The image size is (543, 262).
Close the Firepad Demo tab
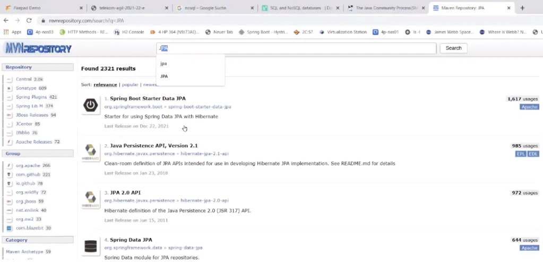(81, 8)
